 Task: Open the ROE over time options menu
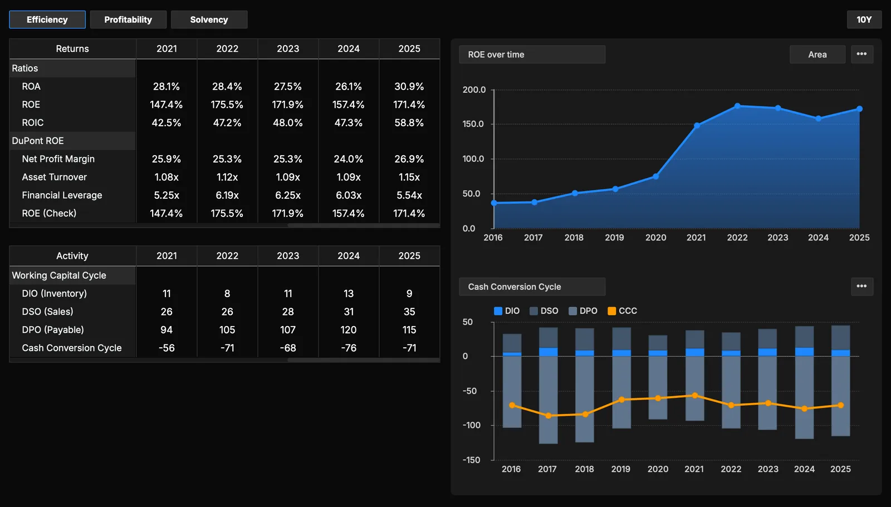[x=861, y=55]
